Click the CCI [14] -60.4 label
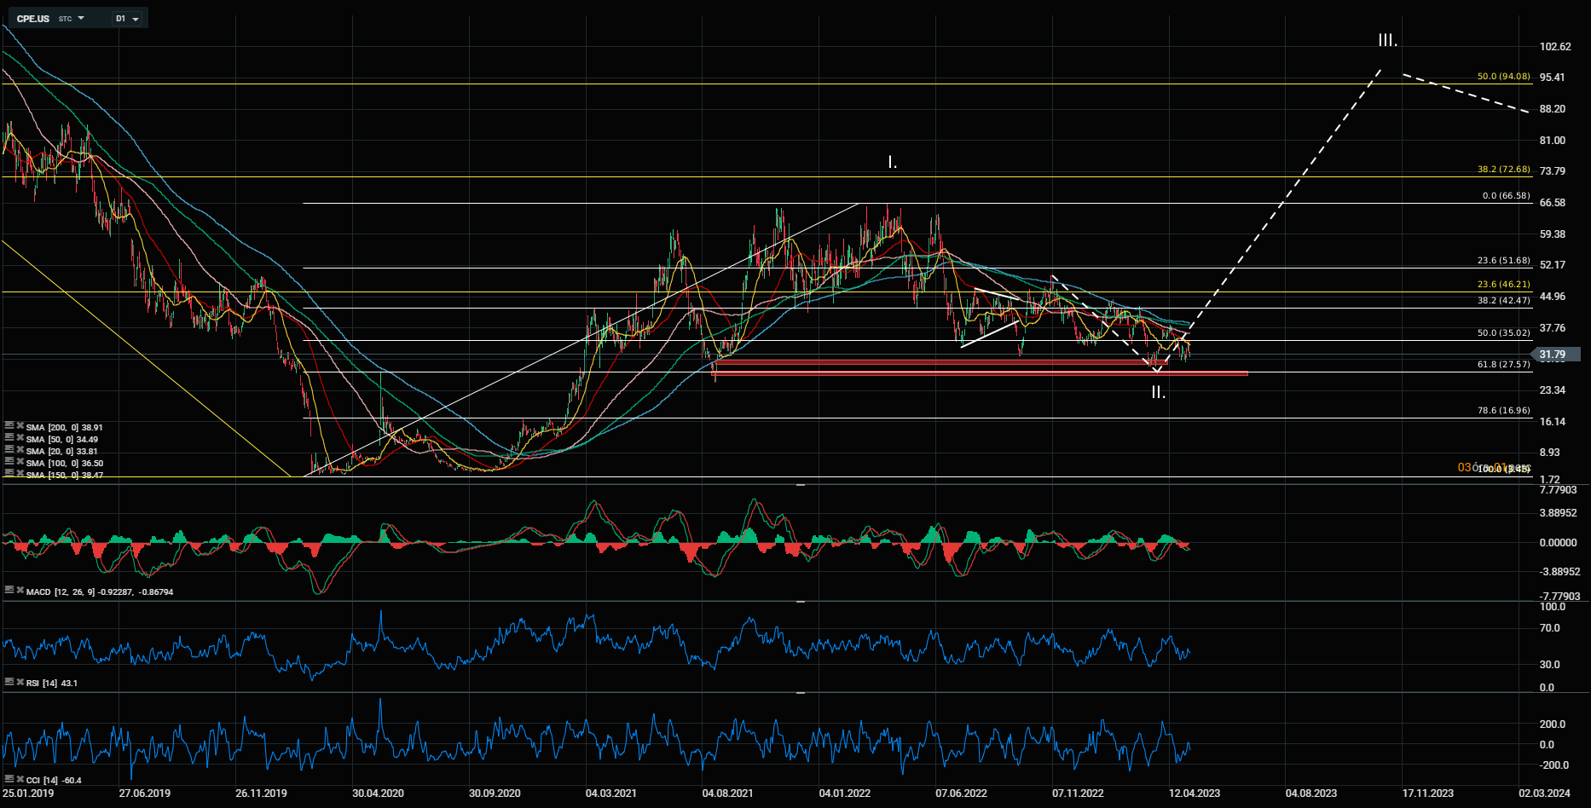This screenshot has width=1591, height=808. (54, 780)
